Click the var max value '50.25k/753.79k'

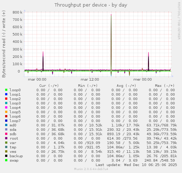pyautogui.click(x=162, y=143)
